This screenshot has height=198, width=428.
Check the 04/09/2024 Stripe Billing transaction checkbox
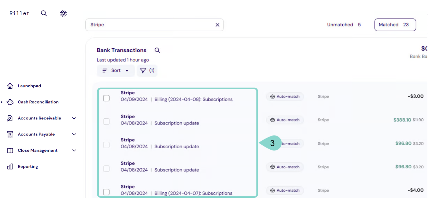pos(106,98)
